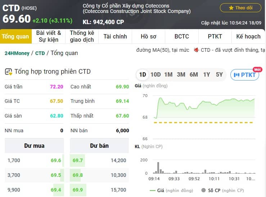Click the Thấp nhất value 67.60
Screen dimensions: 266x197
[x=122, y=116]
